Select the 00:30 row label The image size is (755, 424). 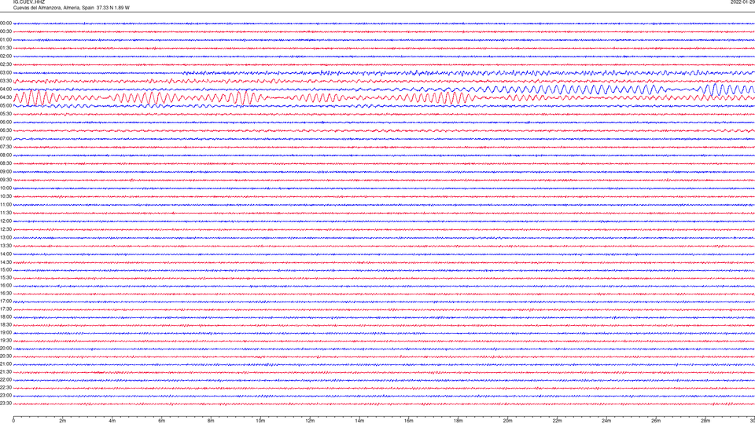coord(6,31)
